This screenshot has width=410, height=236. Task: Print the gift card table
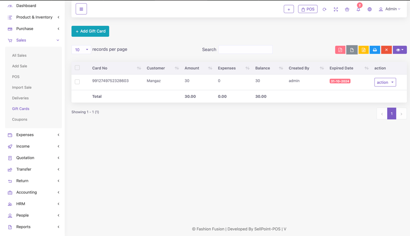click(374, 50)
